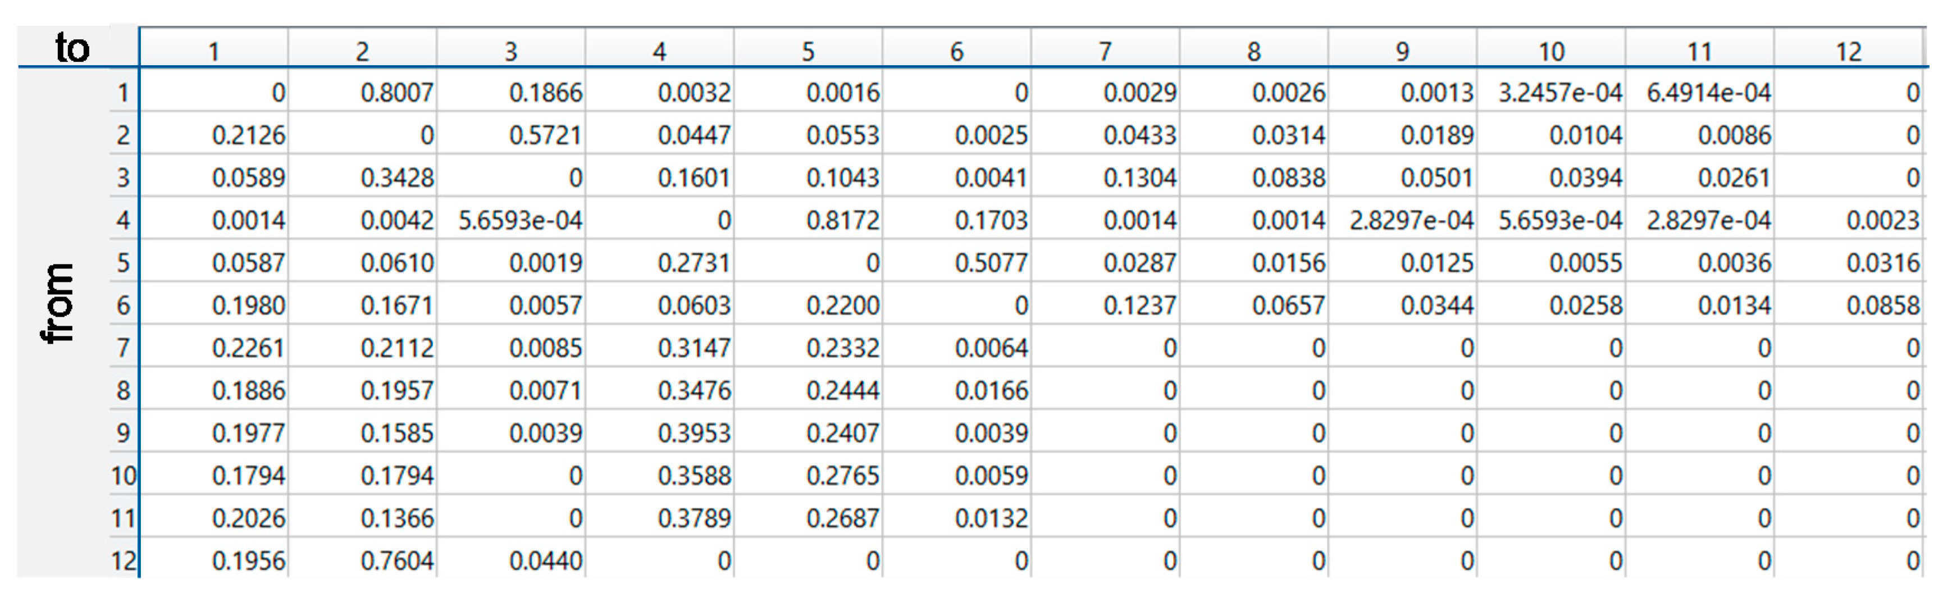Click the cell showing 3.2457e-04

point(1559,93)
